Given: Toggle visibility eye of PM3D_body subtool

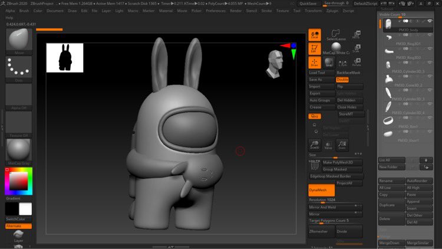Looking at the screenshot, I should tap(430, 21).
